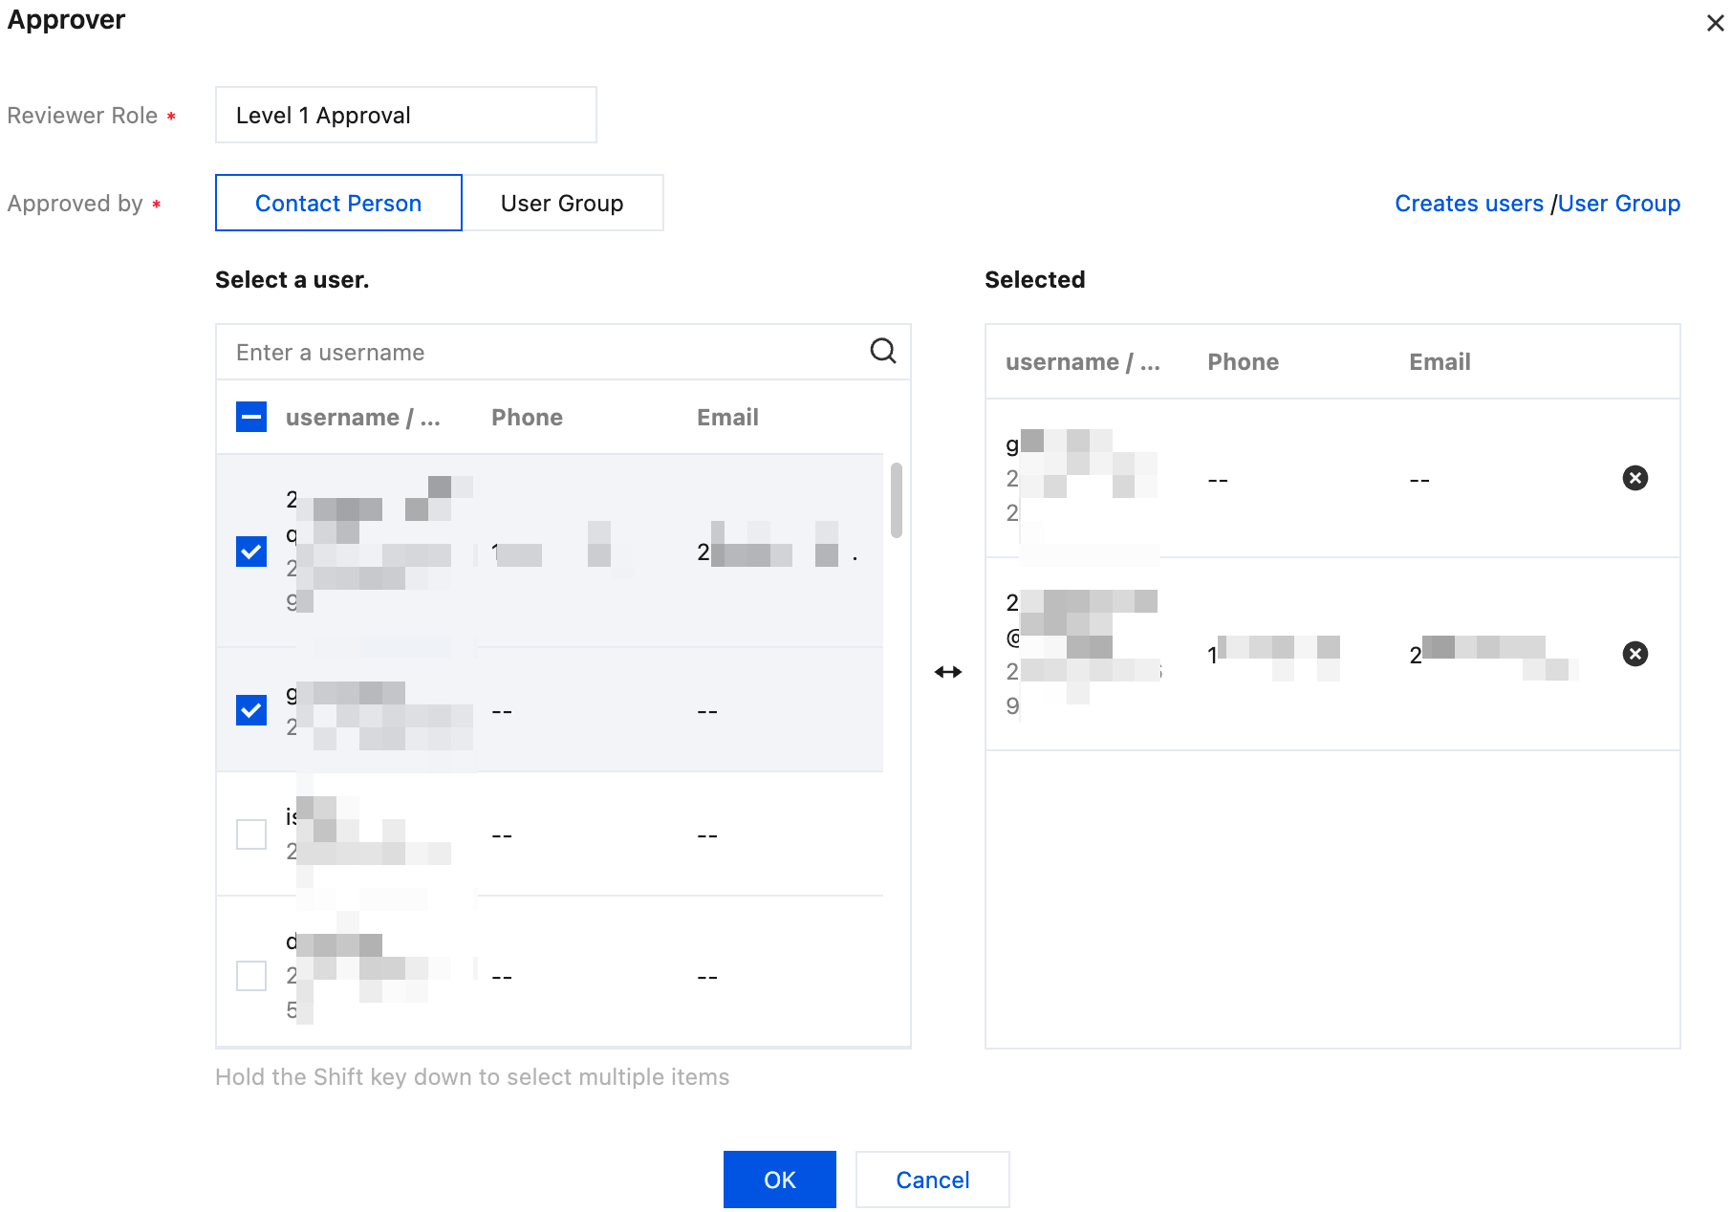Remove the second selected user
The height and width of the screenshot is (1212, 1732).
click(x=1635, y=654)
